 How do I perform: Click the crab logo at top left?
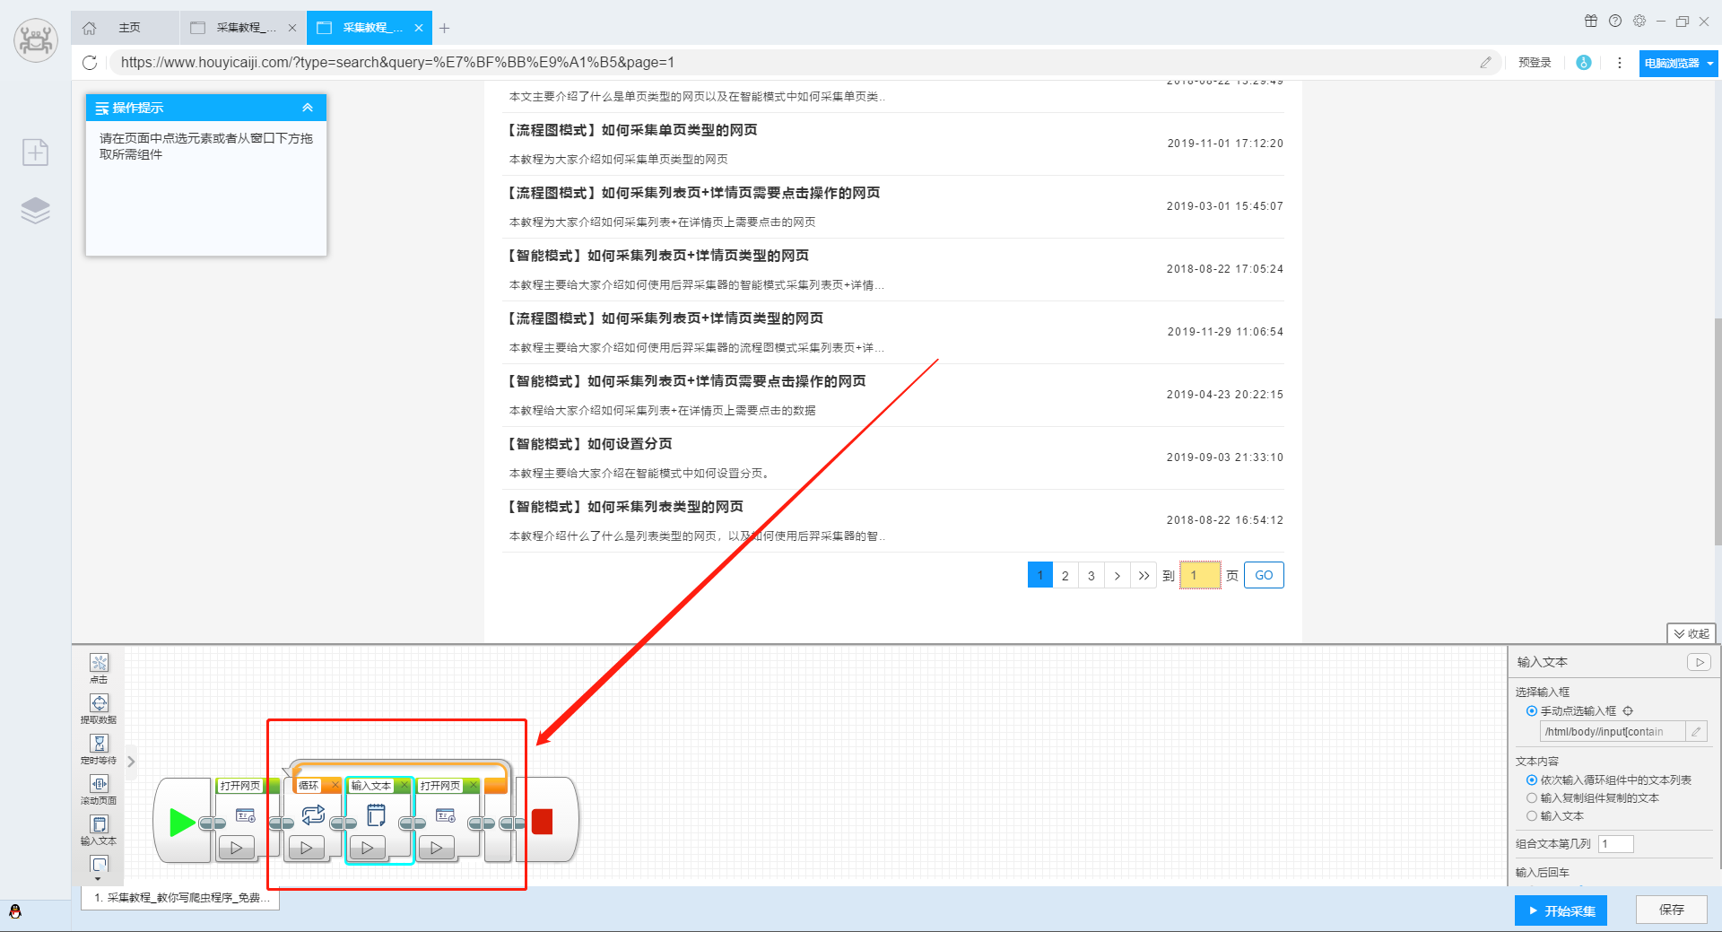tap(36, 39)
